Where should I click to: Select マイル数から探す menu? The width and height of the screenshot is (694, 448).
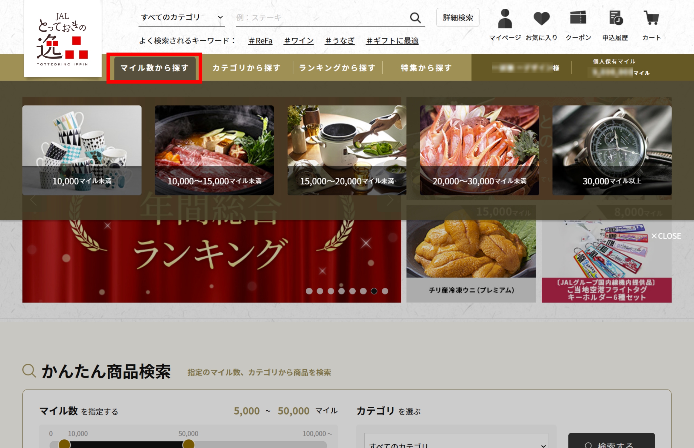point(155,68)
